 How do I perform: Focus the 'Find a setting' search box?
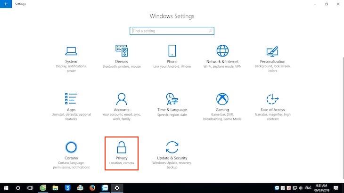(172, 31)
